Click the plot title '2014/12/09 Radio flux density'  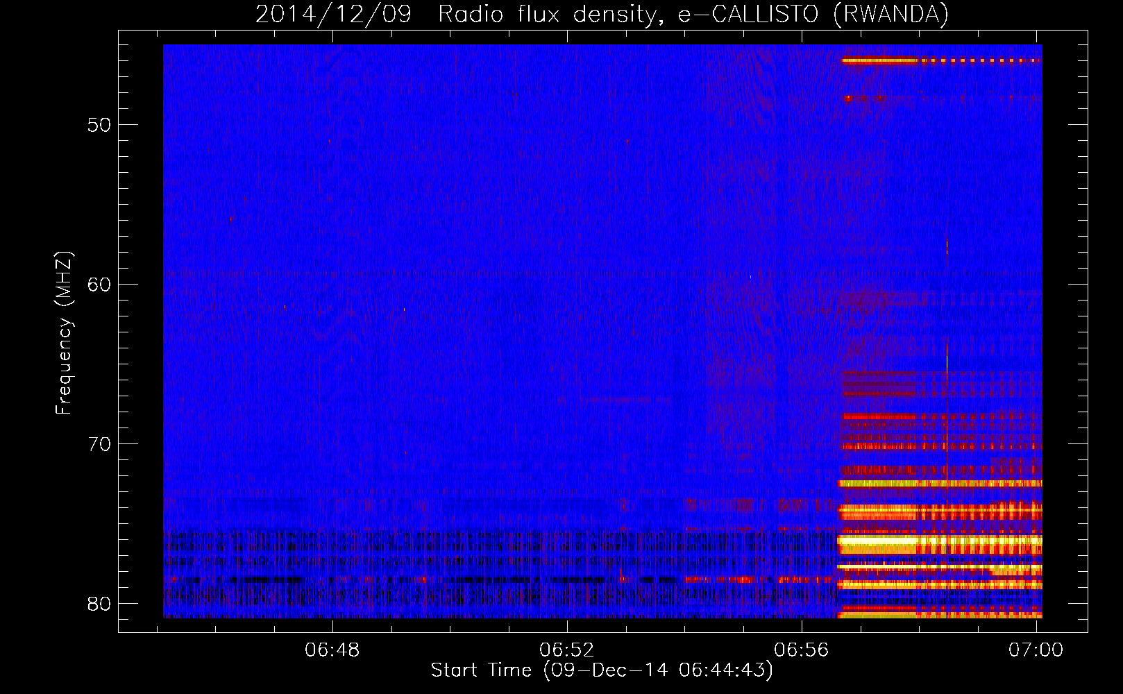coord(602,14)
